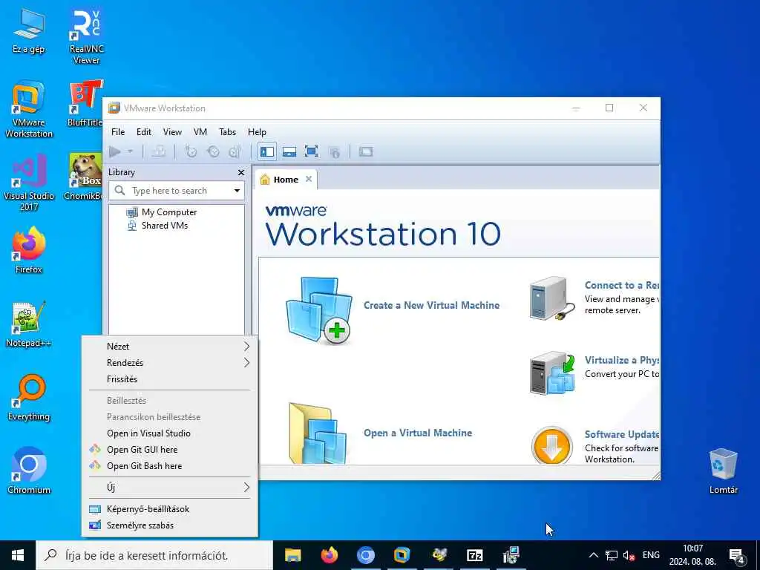760x570 pixels.
Task: Close the Library panel
Action: click(241, 172)
